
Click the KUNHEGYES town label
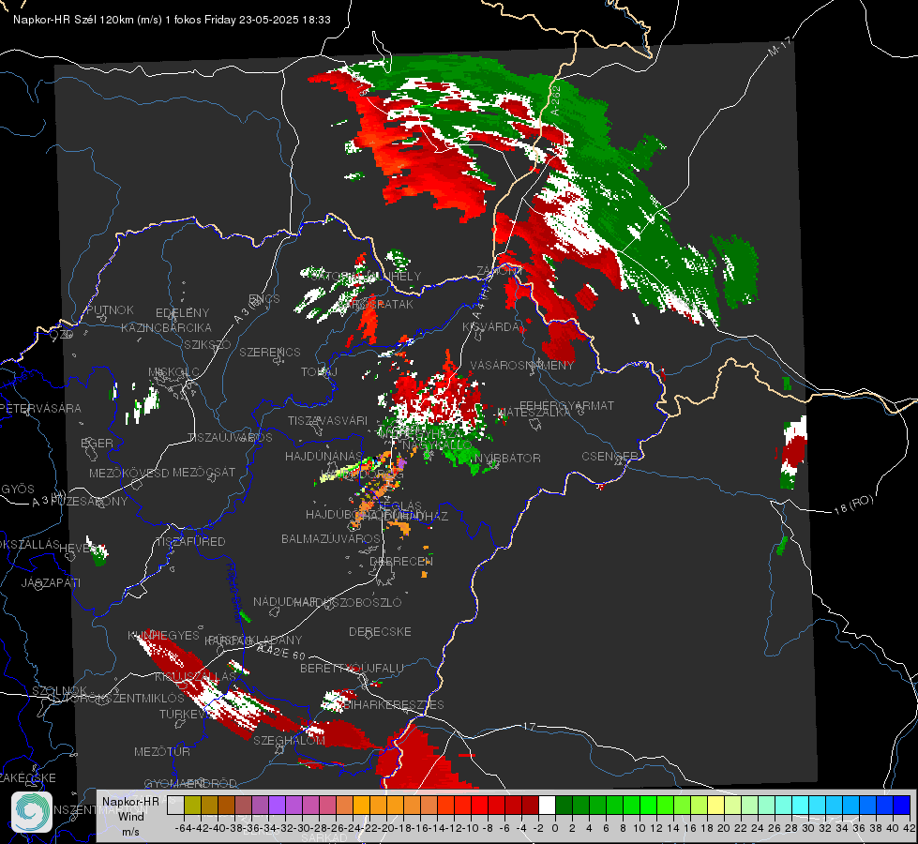coord(163,635)
